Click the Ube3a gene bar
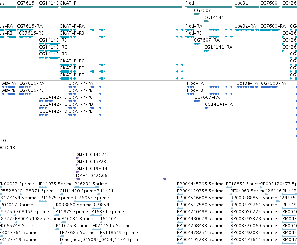 (x=247, y=7)
